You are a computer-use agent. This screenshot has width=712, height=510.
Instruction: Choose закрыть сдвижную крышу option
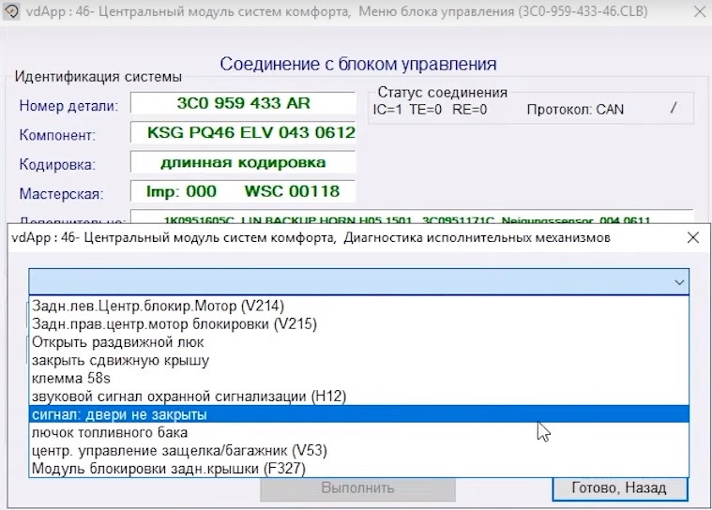click(358, 360)
